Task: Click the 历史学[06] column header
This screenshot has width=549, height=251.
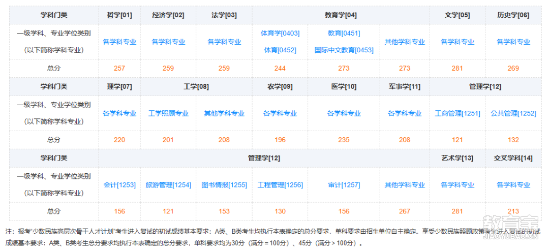Action: pyautogui.click(x=513, y=15)
